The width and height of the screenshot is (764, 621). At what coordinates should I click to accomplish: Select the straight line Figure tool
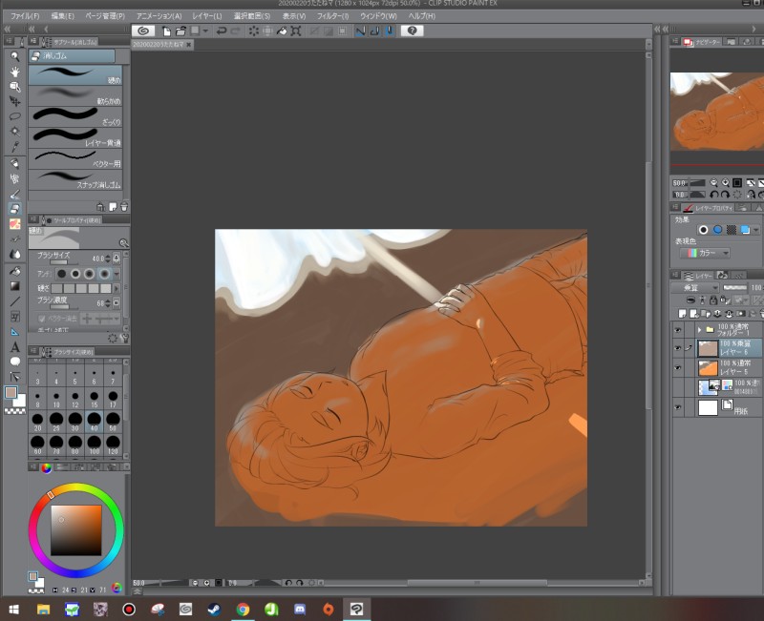point(15,301)
